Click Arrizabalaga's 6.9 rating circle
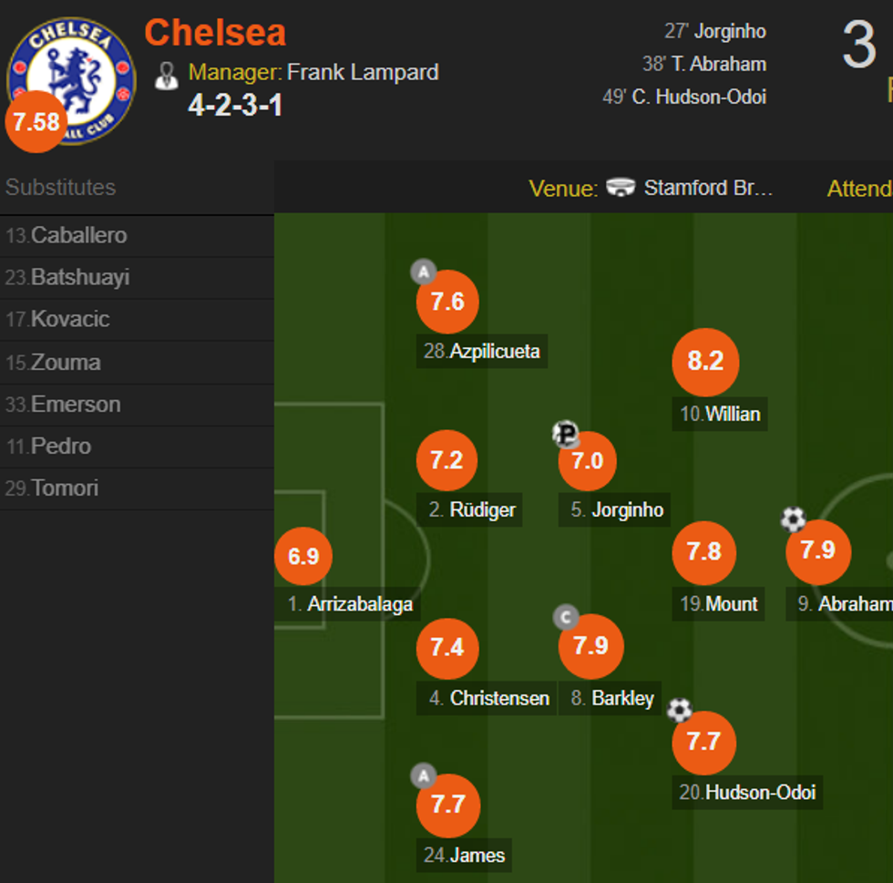893x883 pixels. 303,556
